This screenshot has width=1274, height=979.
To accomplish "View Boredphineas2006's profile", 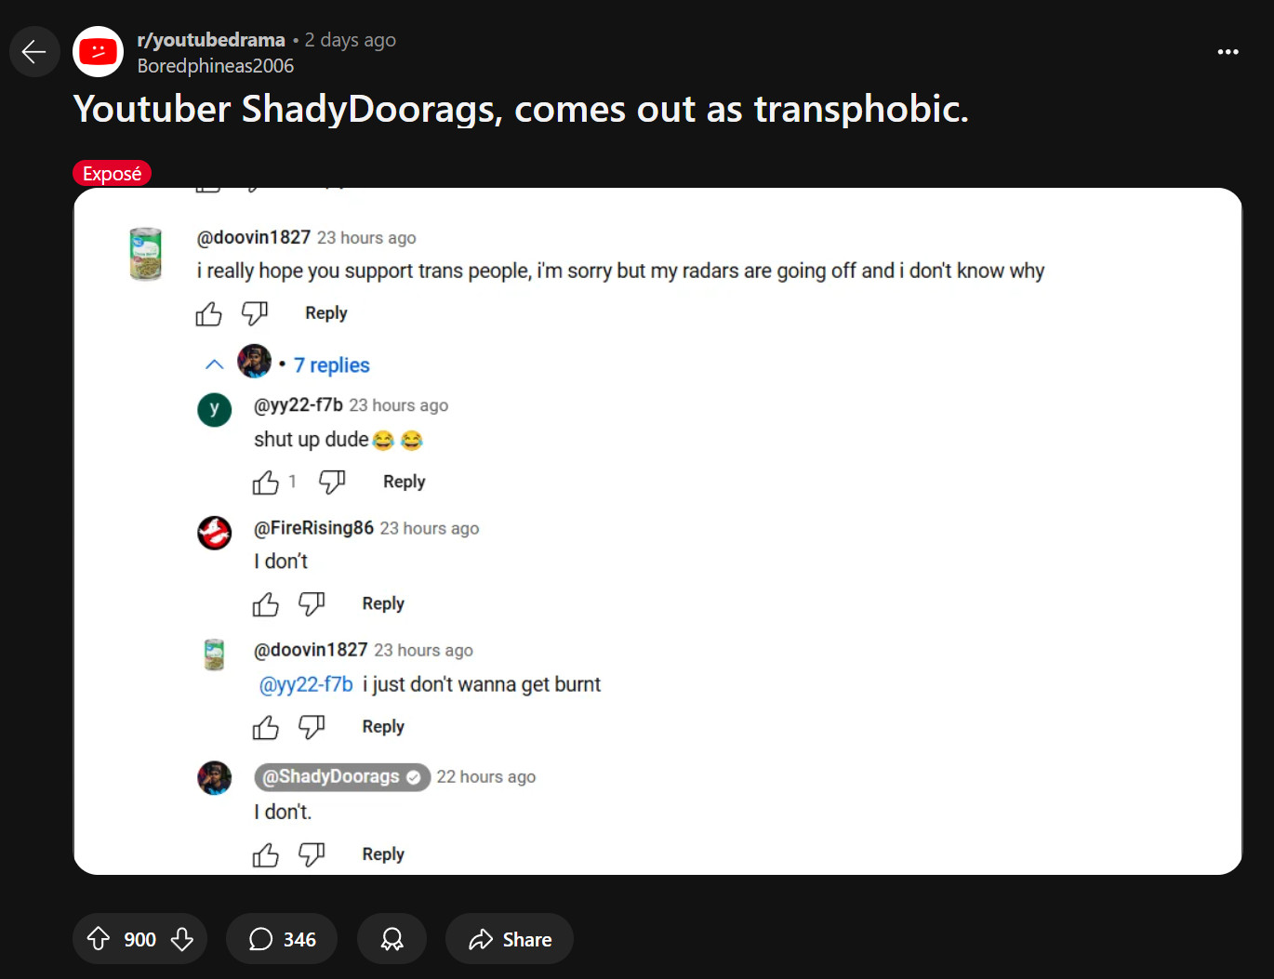I will pyautogui.click(x=216, y=66).
